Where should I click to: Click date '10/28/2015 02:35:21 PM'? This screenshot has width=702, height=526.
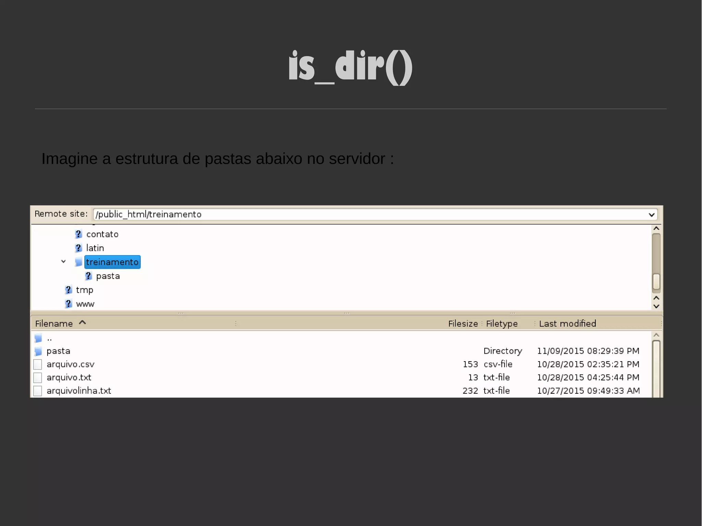click(x=588, y=364)
